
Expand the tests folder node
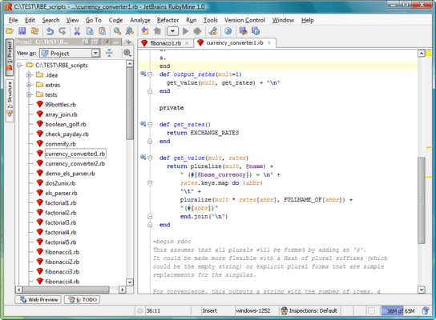click(29, 94)
